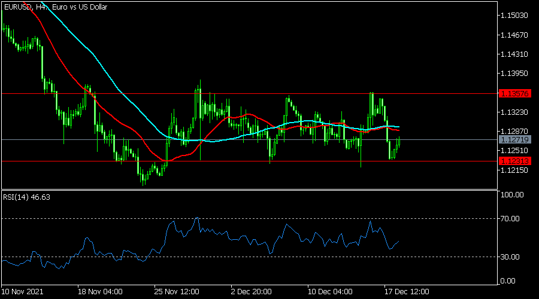539x299 pixels.
Task: Click the EURUSD, H4 chart title
Action: [55, 7]
